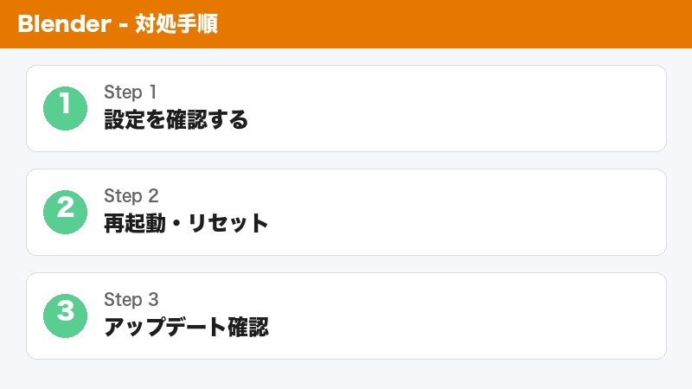Open the アップデート確認 step
The height and width of the screenshot is (389, 692).
coord(186,328)
